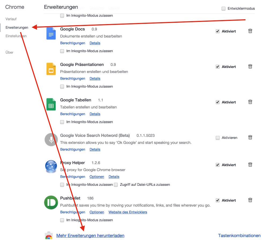Click the Google Docs extension icon
268x240 pixels.
point(51,33)
